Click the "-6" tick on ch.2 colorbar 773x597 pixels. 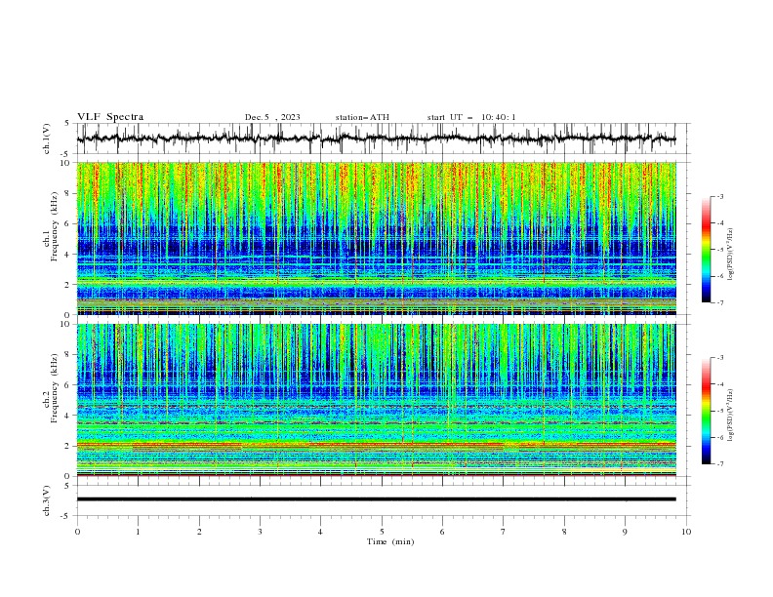tap(720, 437)
